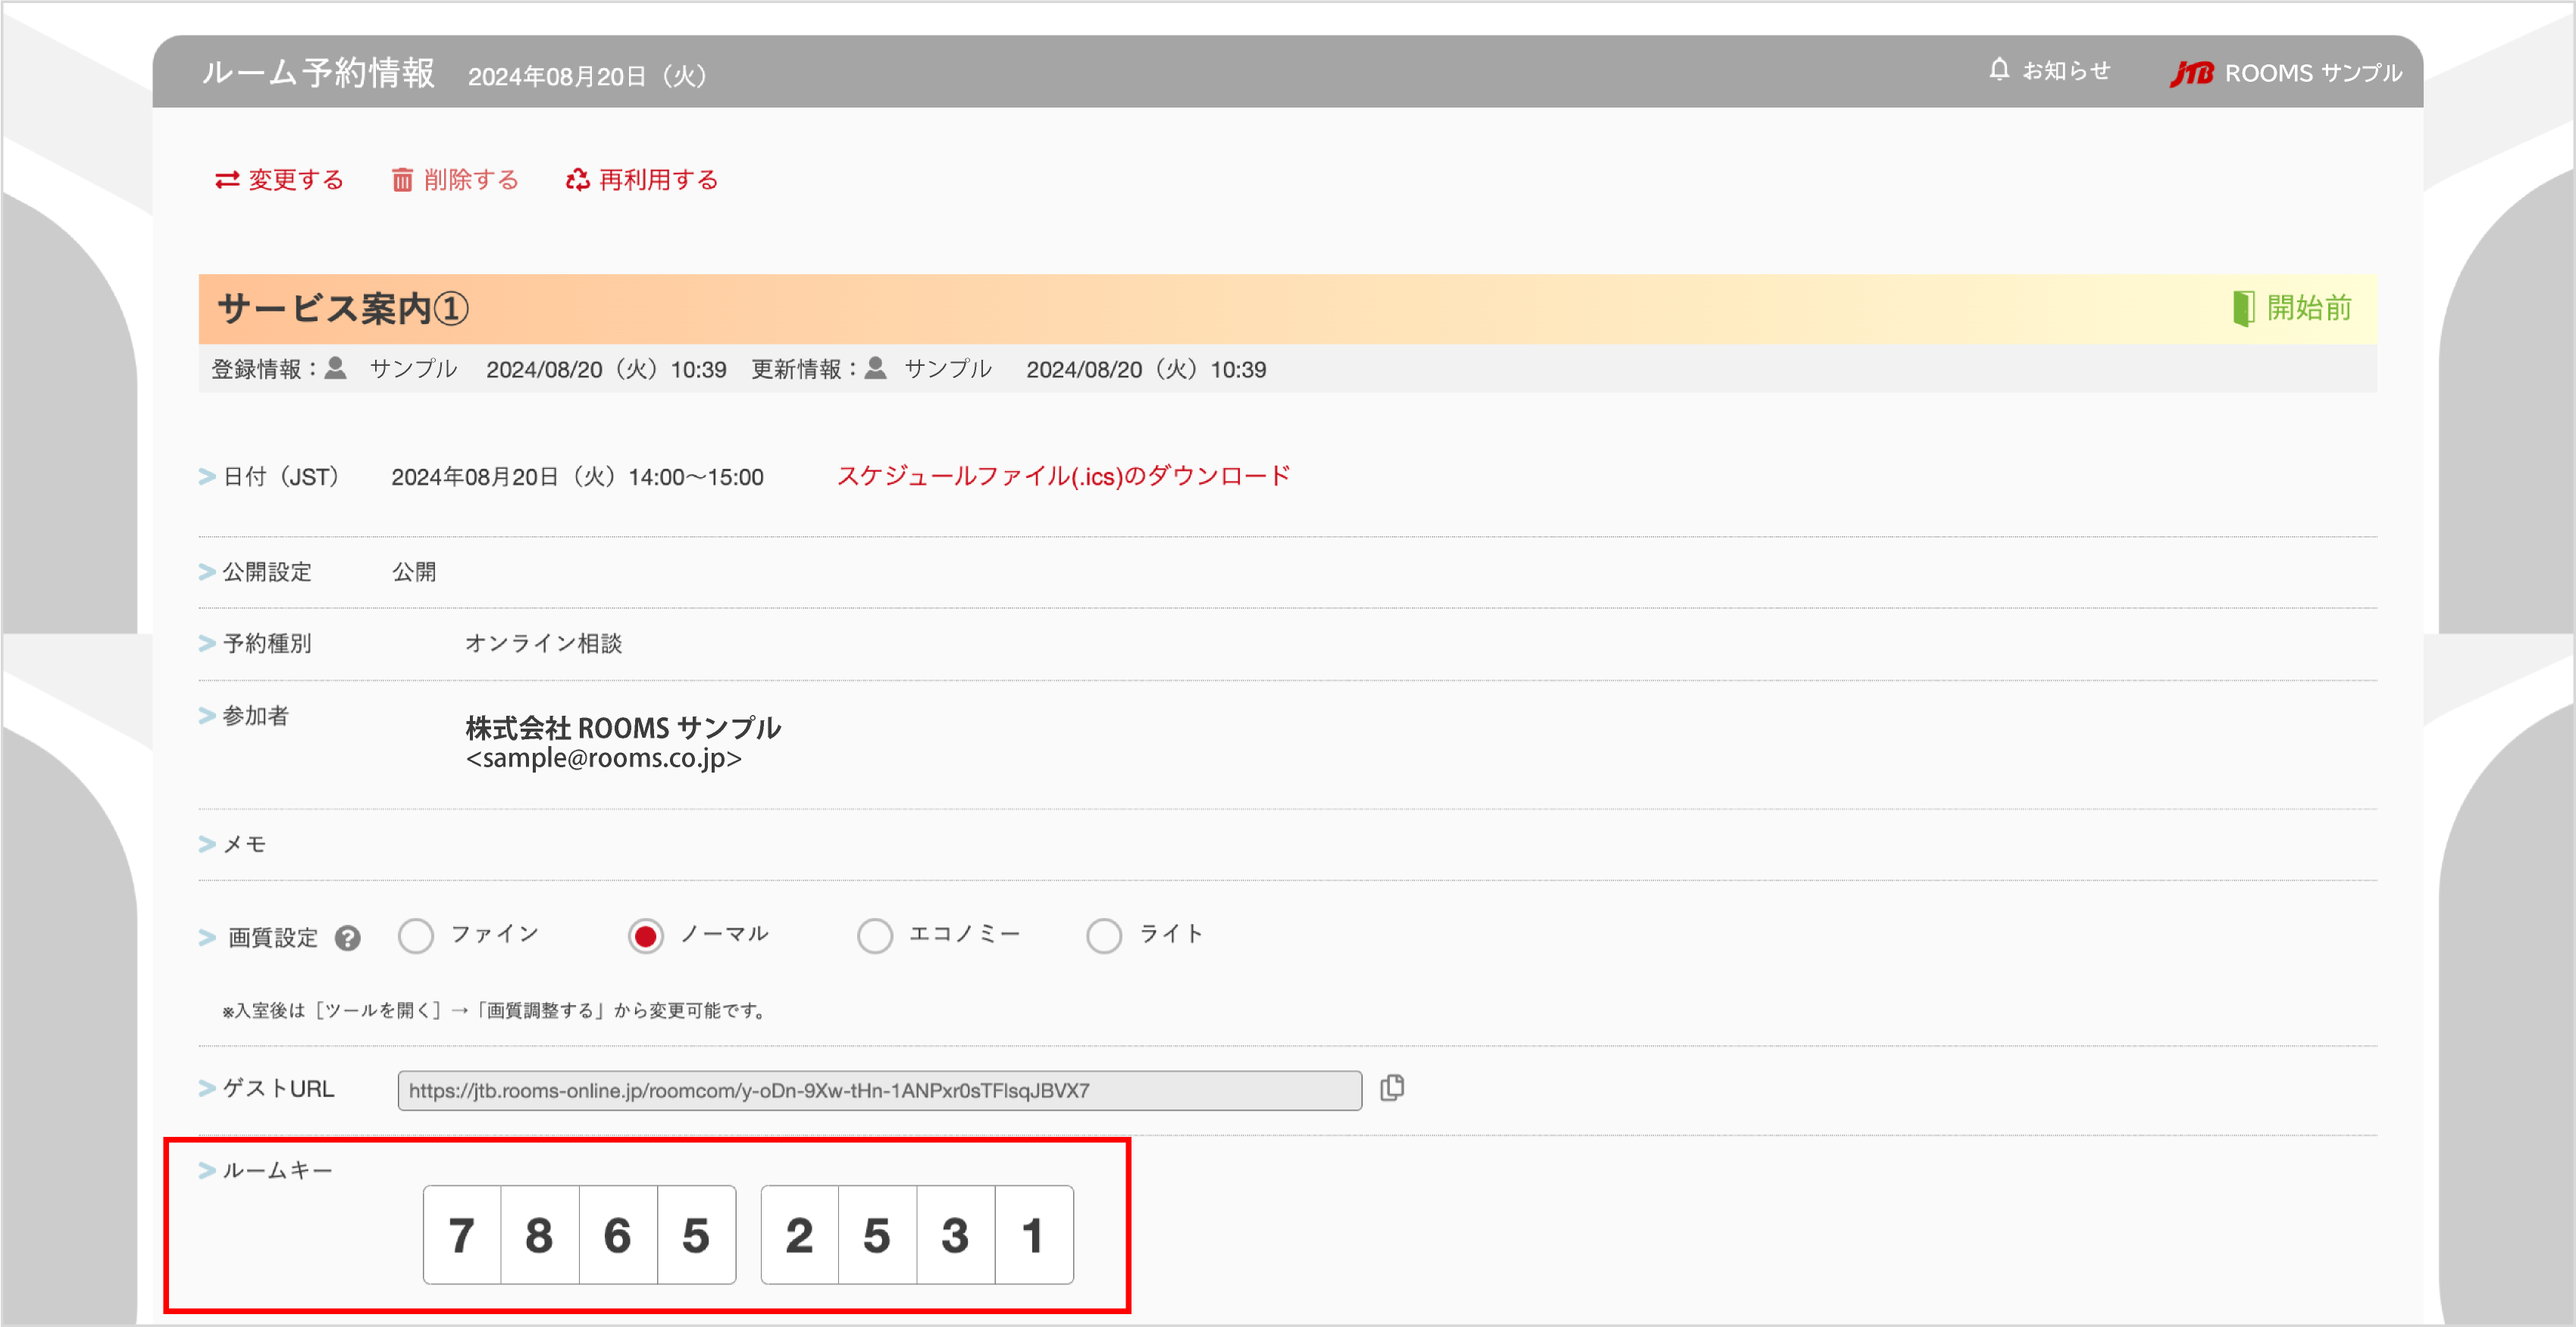Expand the 日付（JST）section arrow
The width and height of the screenshot is (2576, 1327).
(206, 476)
